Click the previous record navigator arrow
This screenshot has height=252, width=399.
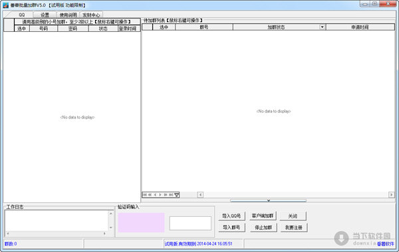tap(155, 195)
